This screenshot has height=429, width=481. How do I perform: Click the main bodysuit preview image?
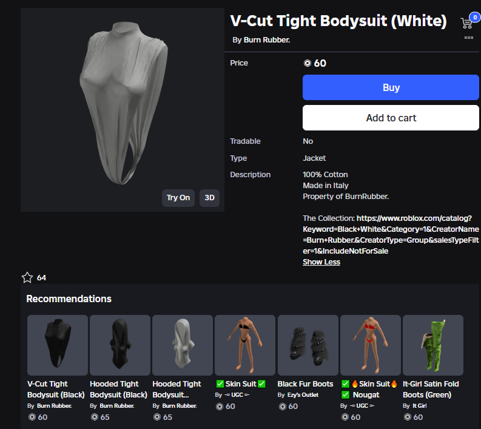123,110
